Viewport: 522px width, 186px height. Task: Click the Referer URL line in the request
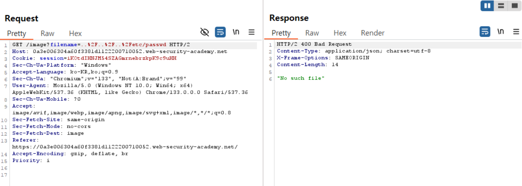click(125, 147)
